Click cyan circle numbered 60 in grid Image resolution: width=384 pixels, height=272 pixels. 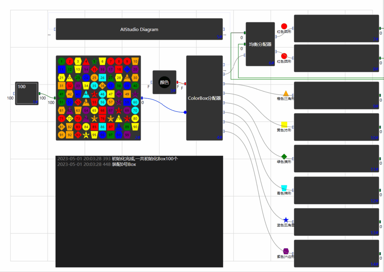coord(135,102)
